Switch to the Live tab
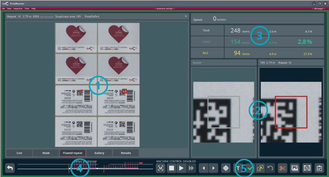329x177 pixels. coord(19,153)
